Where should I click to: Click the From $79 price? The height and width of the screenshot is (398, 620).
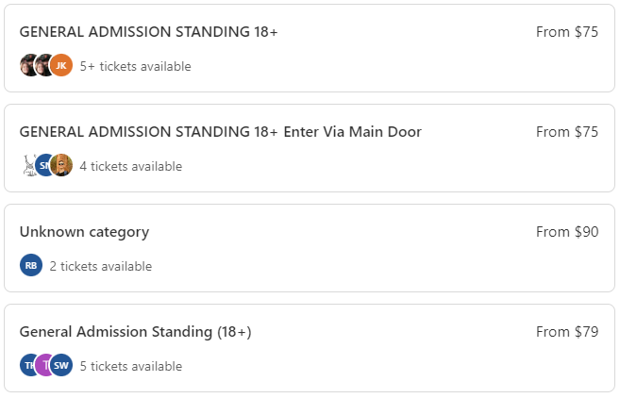566,332
